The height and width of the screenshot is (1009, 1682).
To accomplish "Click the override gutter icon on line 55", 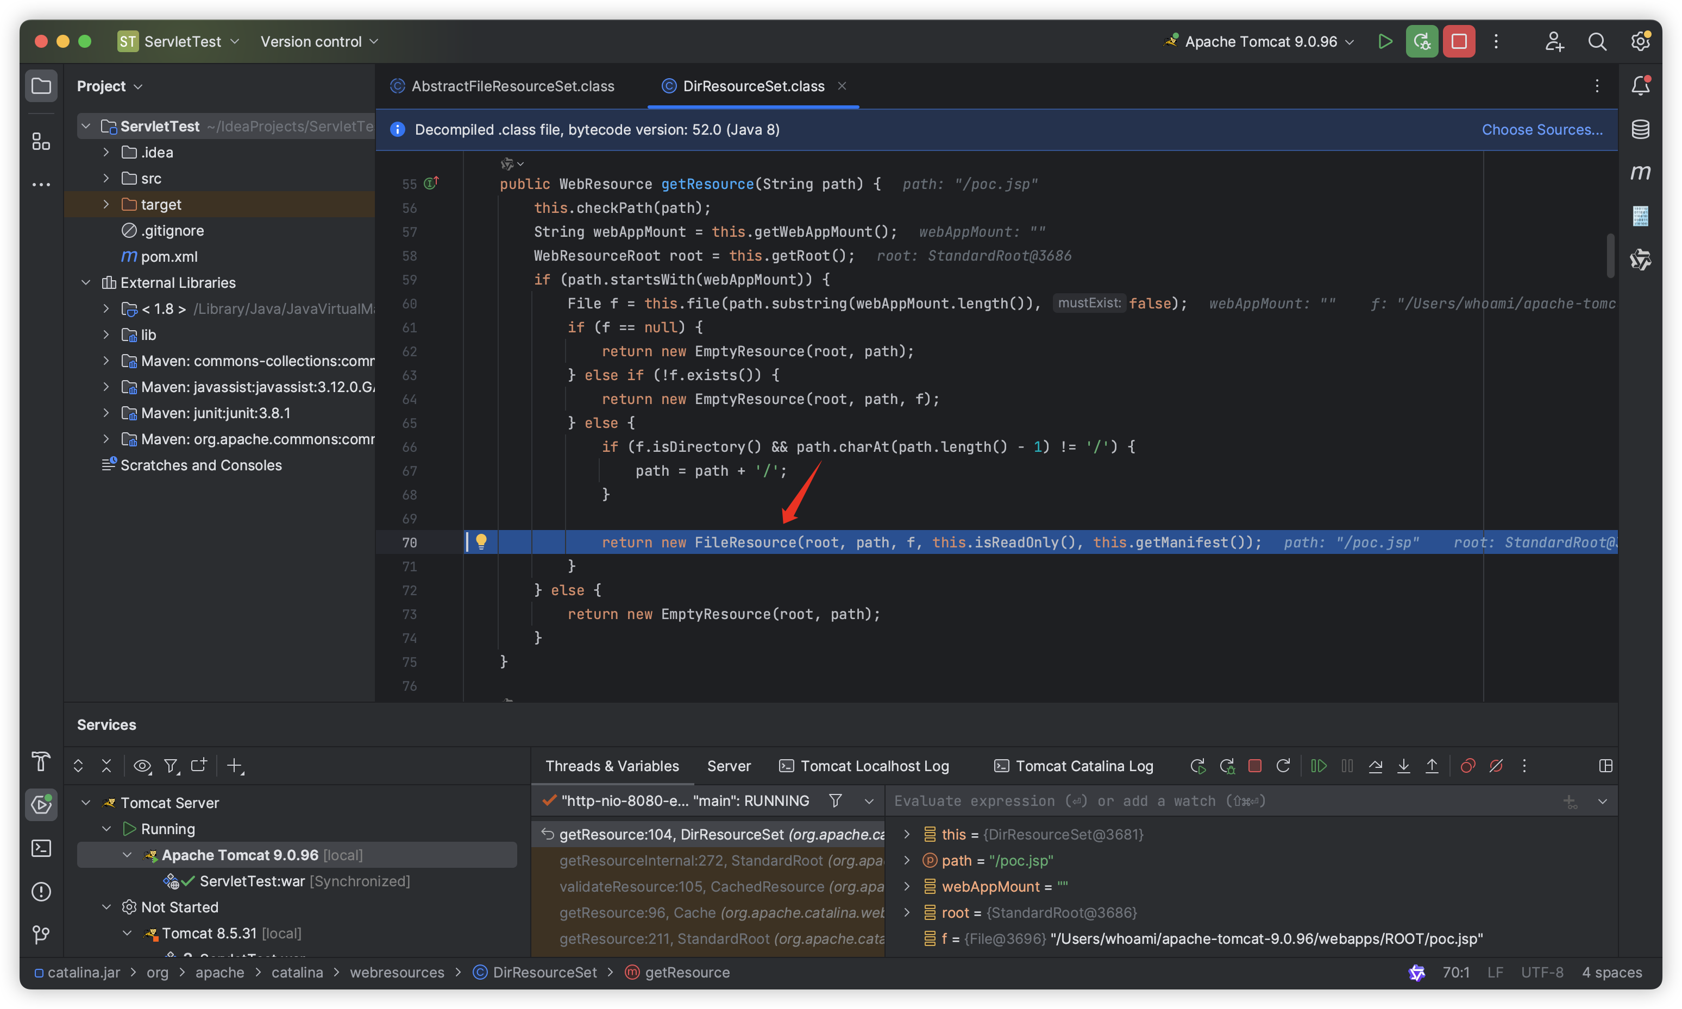I will click(431, 183).
